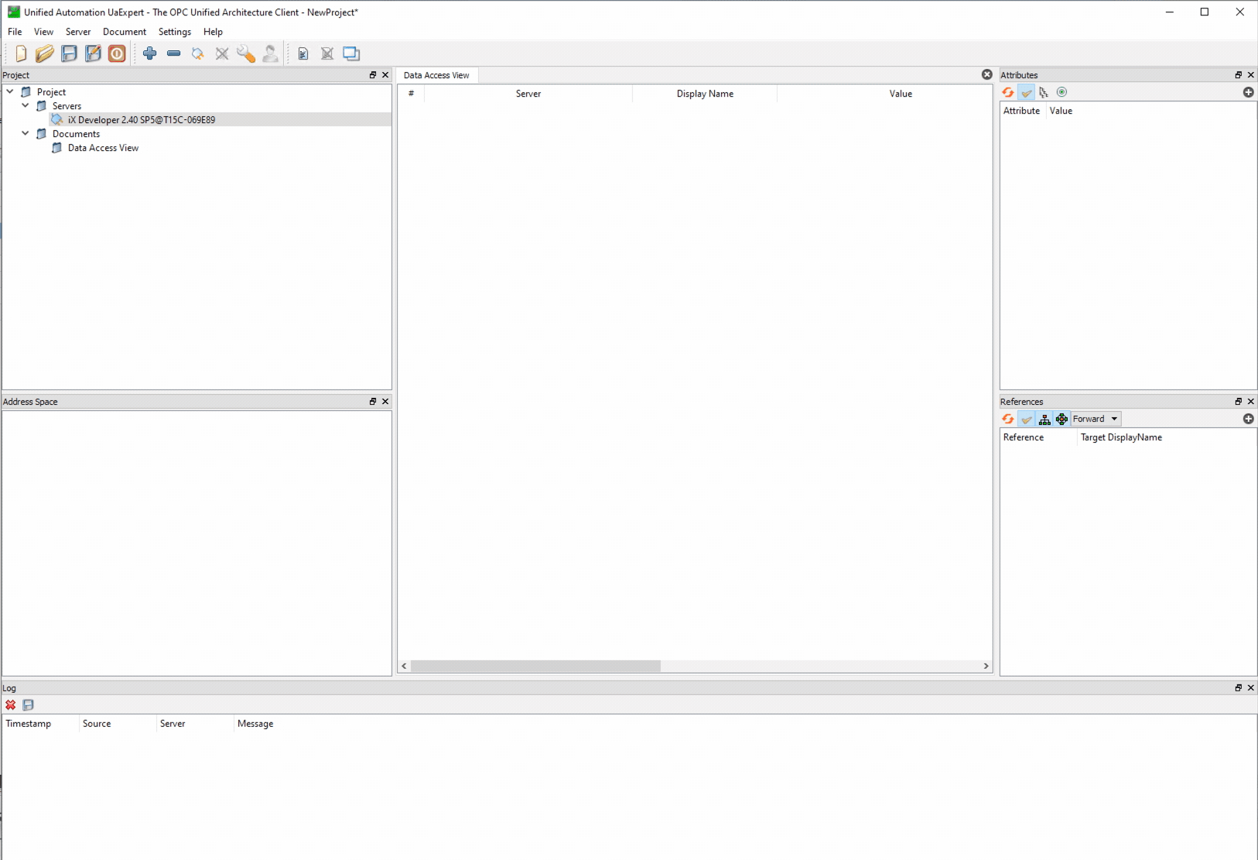Viewport: 1258px width, 860px height.
Task: Open the Settings menu
Action: [174, 32]
